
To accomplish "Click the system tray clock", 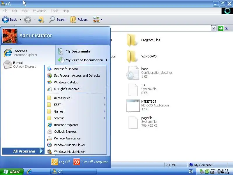I will [x=223, y=171].
